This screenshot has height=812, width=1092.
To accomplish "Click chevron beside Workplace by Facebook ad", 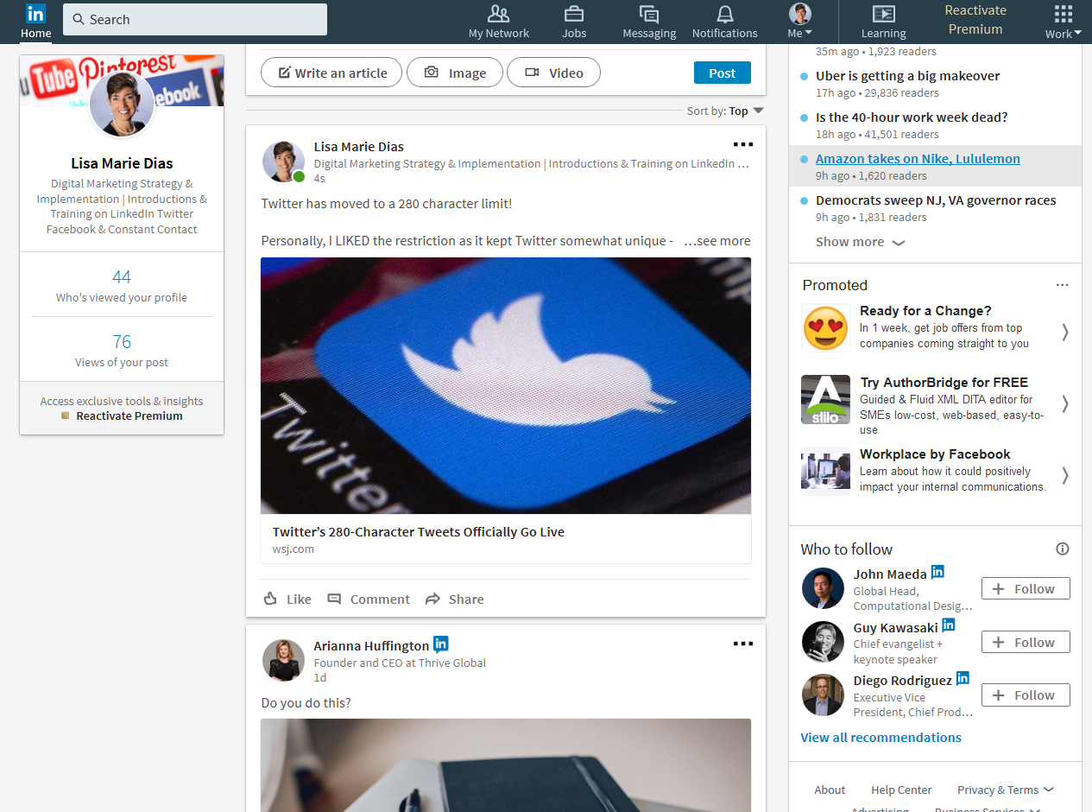I will point(1065,475).
